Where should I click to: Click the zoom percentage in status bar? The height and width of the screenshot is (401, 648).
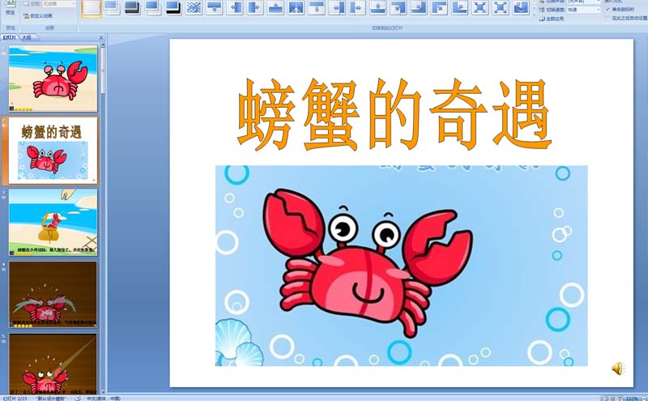coord(632,399)
